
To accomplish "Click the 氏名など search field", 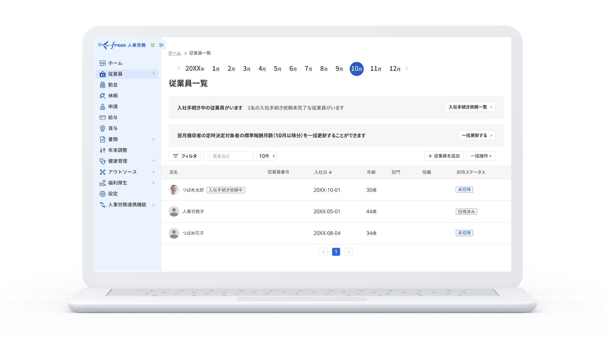I will point(228,156).
